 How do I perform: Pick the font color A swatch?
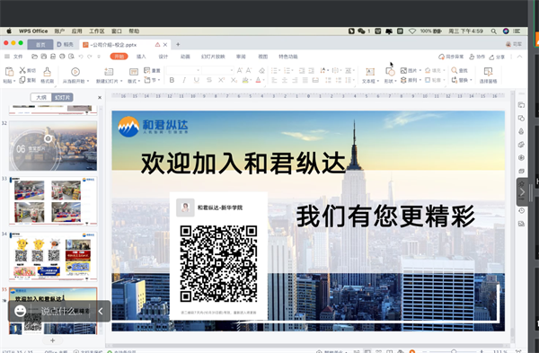click(x=258, y=80)
